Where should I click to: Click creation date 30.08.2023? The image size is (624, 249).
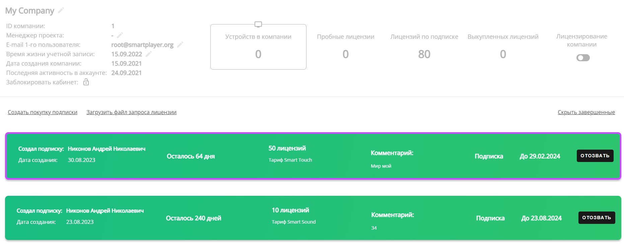pos(81,160)
